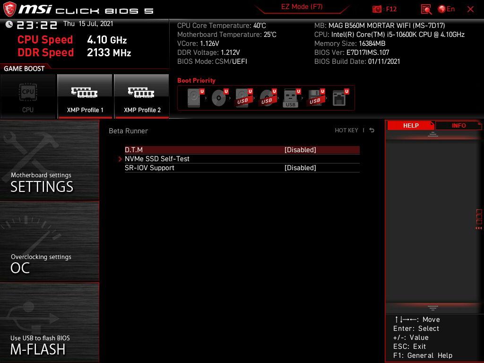484x363 pixels.
Task: Select the USB flash drive boot icon
Action: [x=291, y=98]
